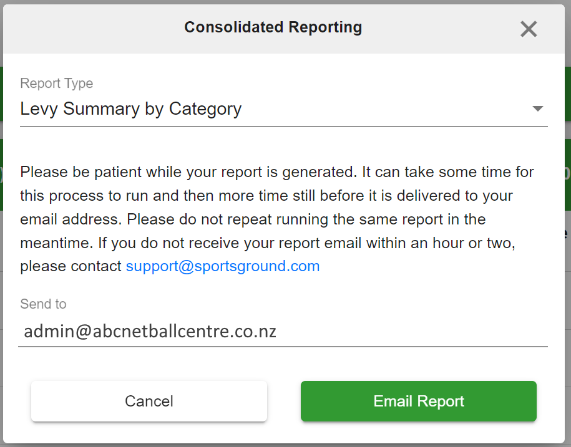Open the Levy Summary by Category selector
The image size is (571, 447).
click(x=284, y=108)
